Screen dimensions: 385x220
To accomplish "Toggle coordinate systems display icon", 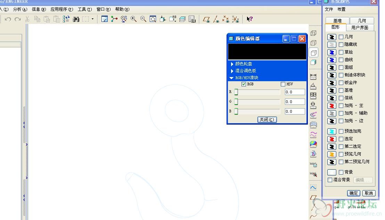I will pos(236,19).
